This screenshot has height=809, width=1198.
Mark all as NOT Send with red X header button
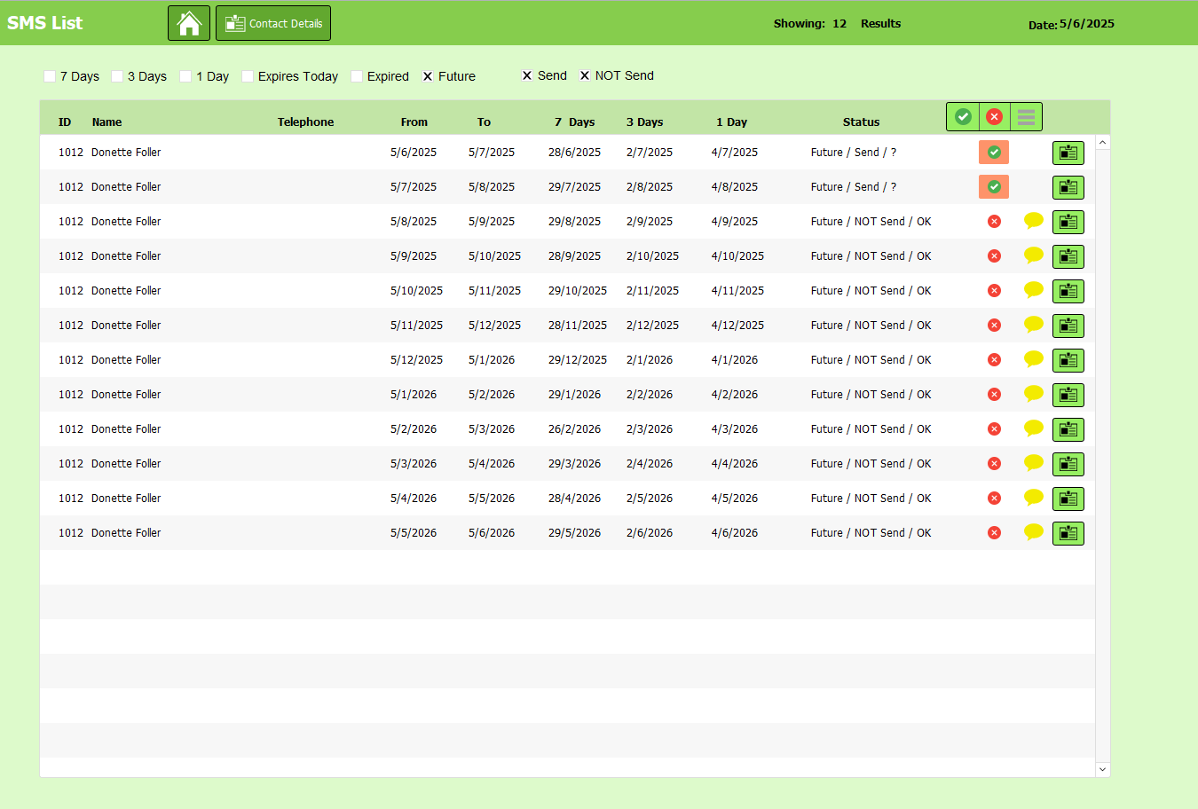(x=994, y=116)
